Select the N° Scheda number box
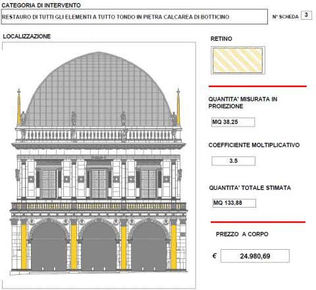 coord(306,15)
